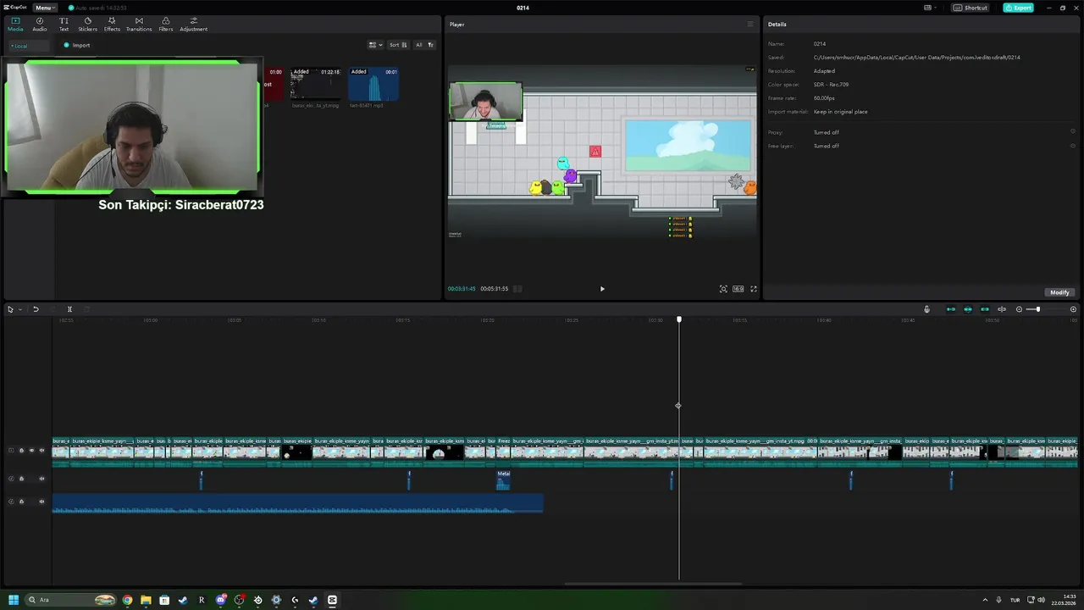Open the window layout dropdown near Shortcut
This screenshot has height=610, width=1084.
[930, 8]
